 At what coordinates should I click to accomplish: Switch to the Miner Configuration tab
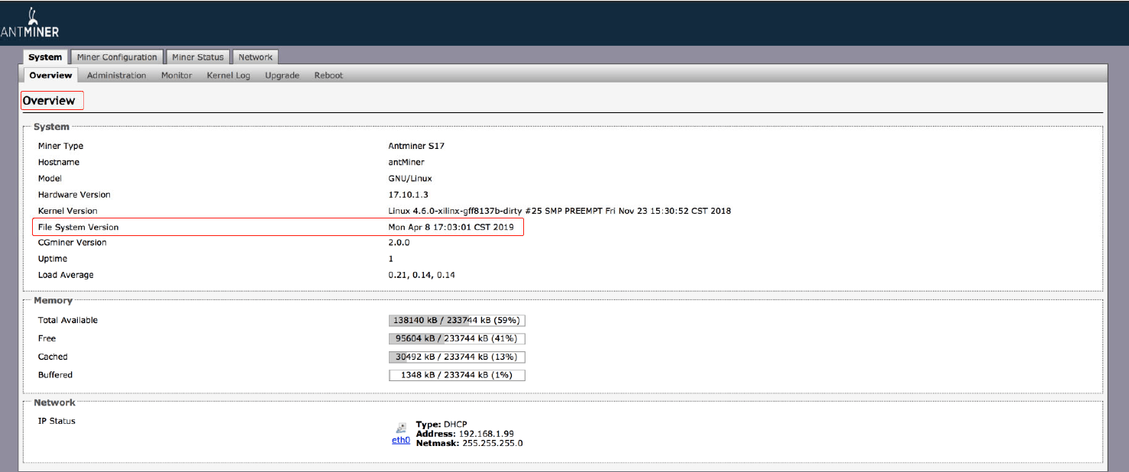click(117, 57)
